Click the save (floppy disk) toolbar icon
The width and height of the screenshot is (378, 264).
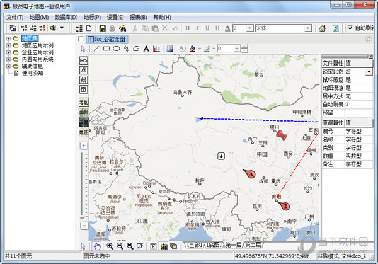[103, 28]
